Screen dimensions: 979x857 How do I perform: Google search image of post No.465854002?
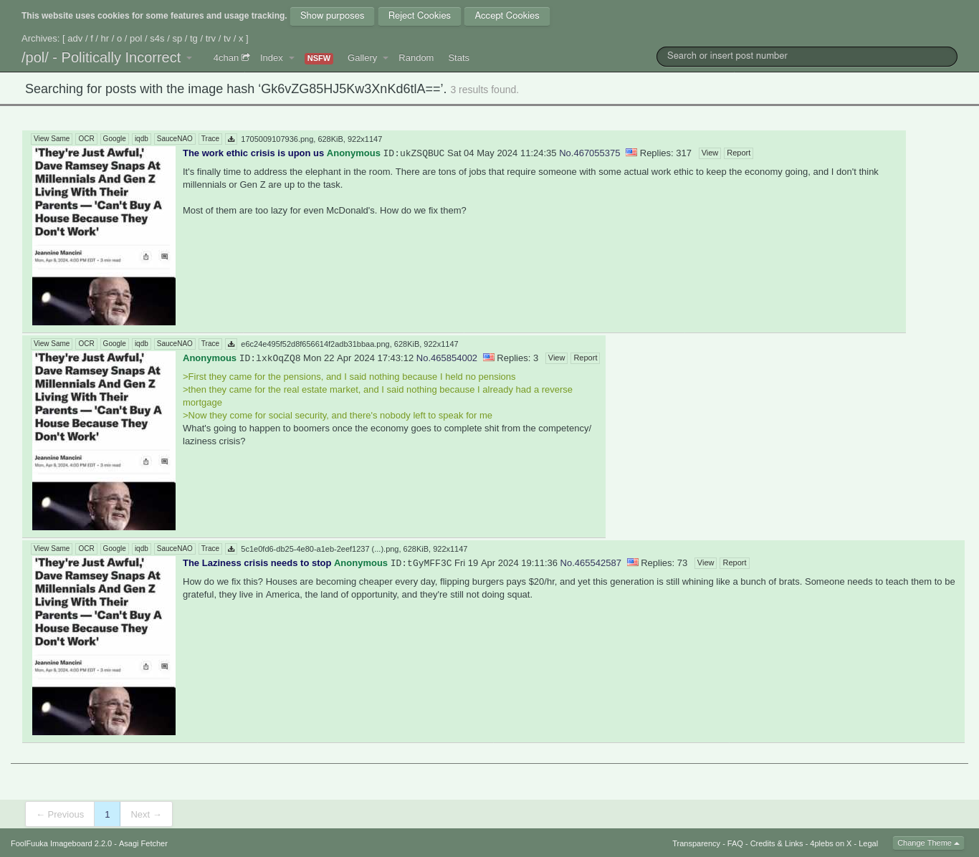point(114,344)
